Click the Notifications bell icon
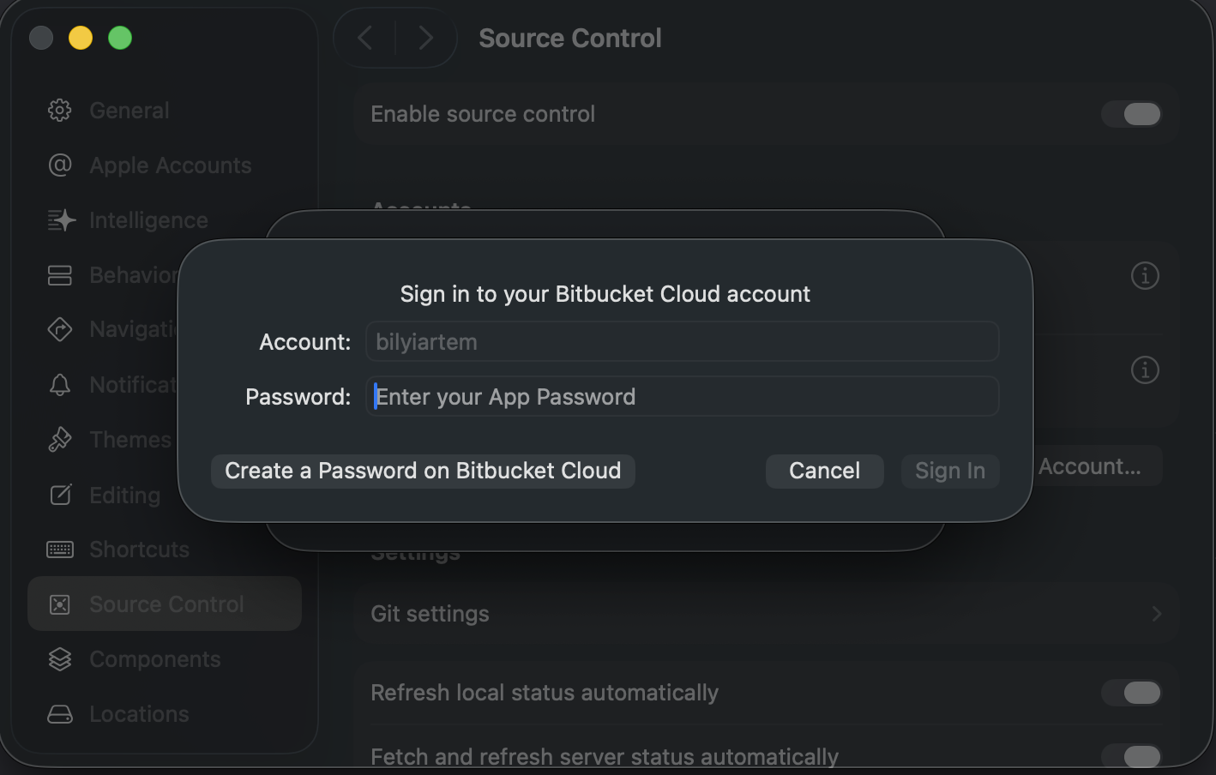This screenshot has width=1216, height=775. click(x=60, y=385)
